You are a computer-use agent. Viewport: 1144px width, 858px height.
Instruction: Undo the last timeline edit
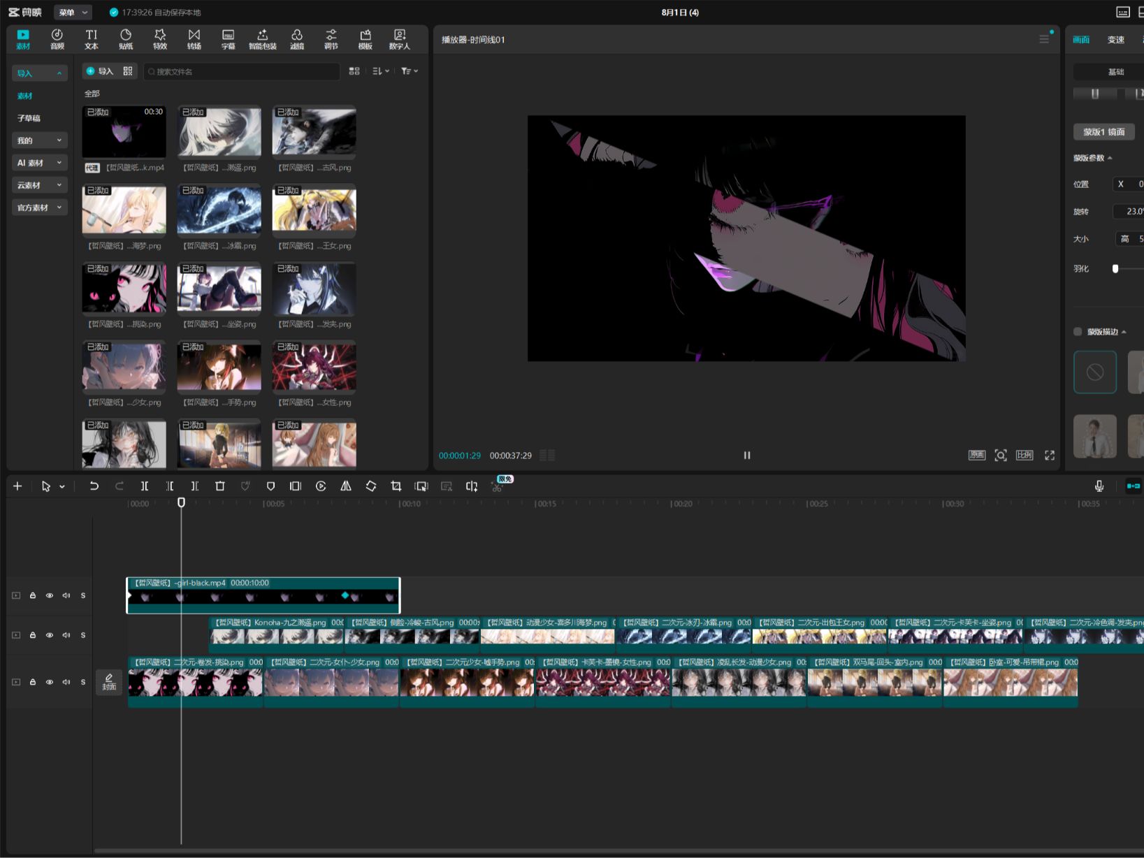94,486
